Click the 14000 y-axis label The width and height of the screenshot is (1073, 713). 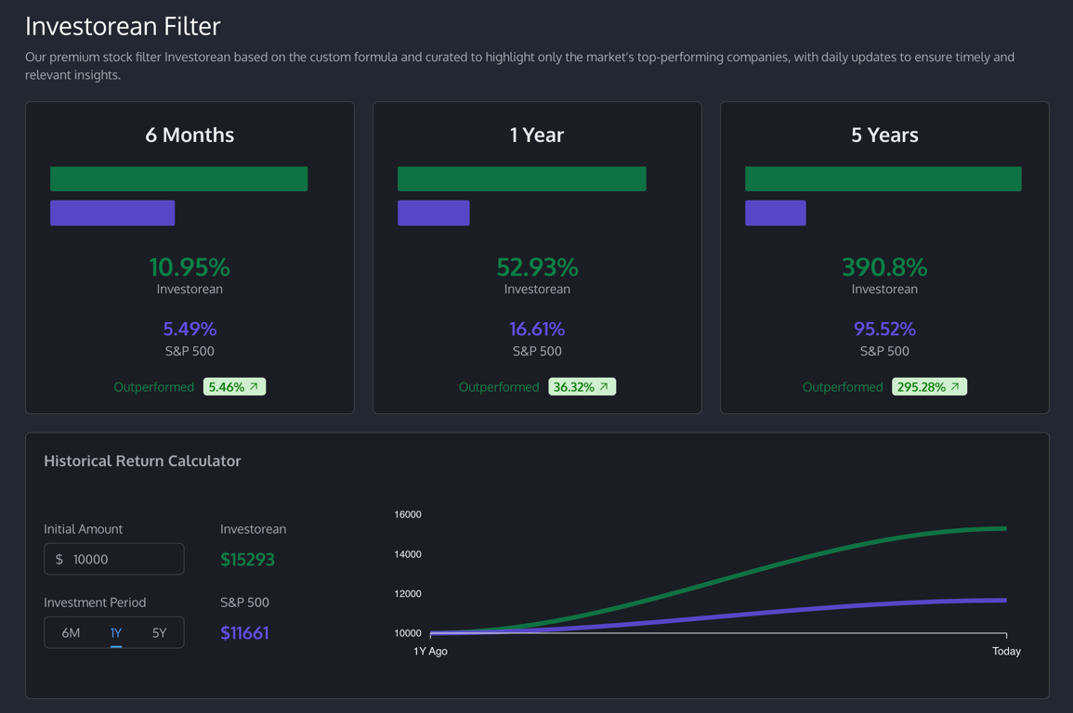pos(408,553)
